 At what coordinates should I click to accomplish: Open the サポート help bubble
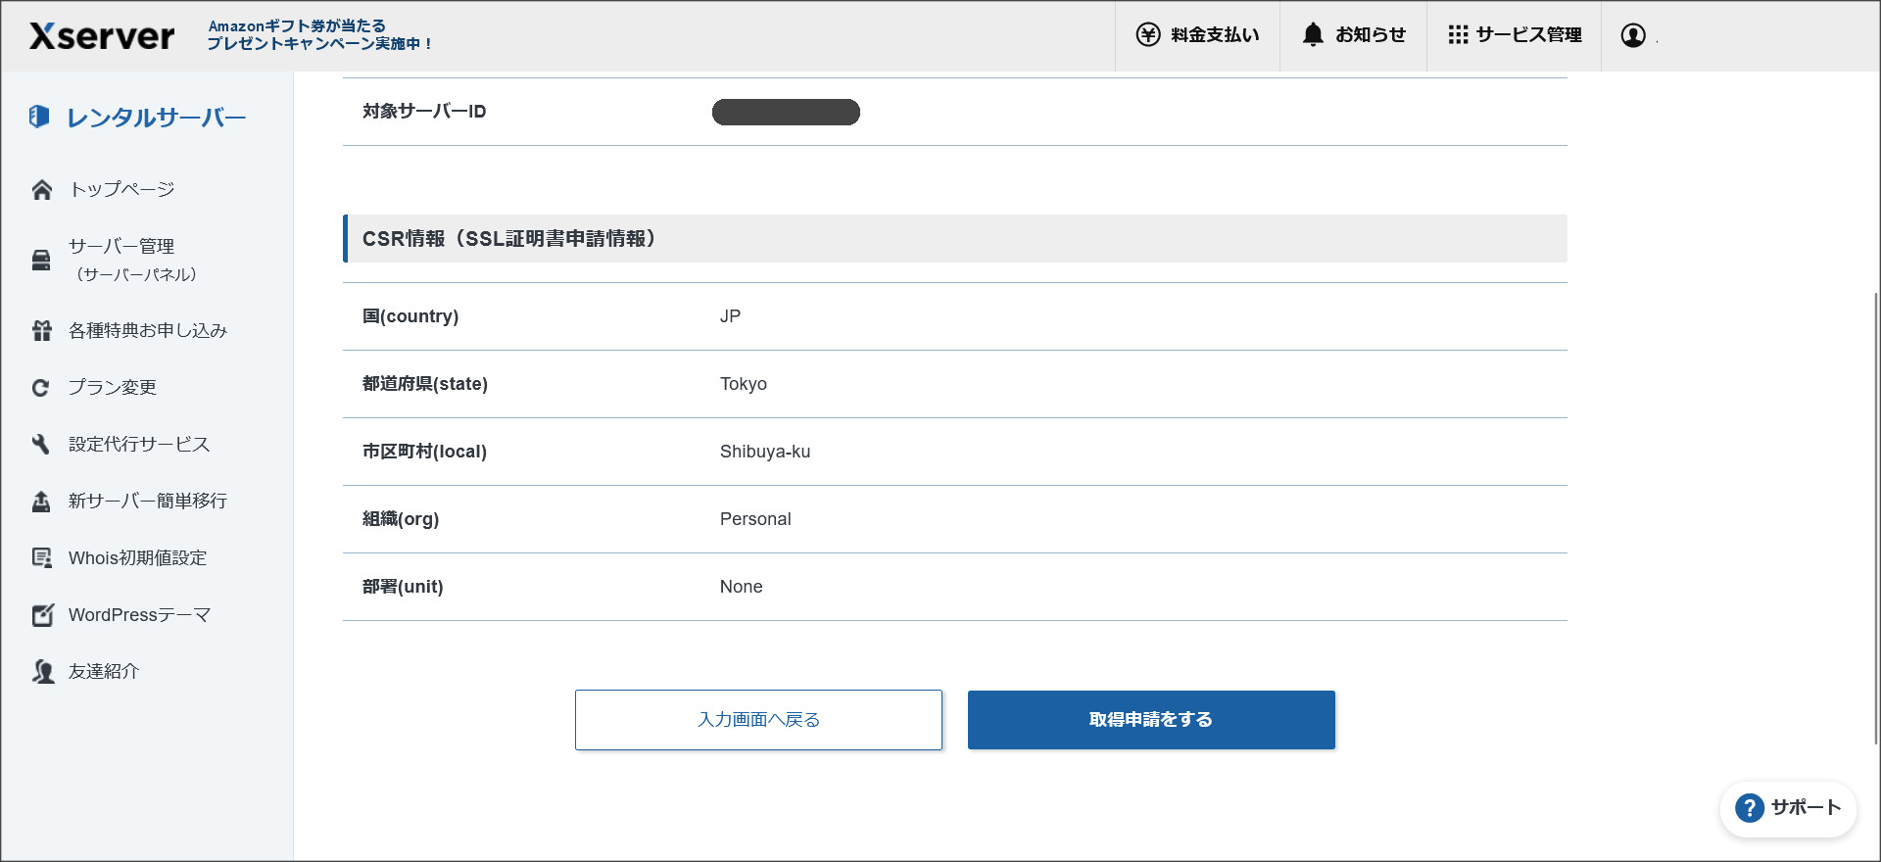click(x=1788, y=808)
